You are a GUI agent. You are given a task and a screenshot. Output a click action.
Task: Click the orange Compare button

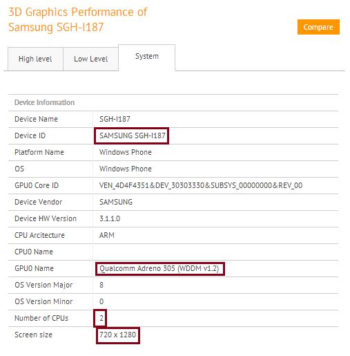click(x=318, y=27)
